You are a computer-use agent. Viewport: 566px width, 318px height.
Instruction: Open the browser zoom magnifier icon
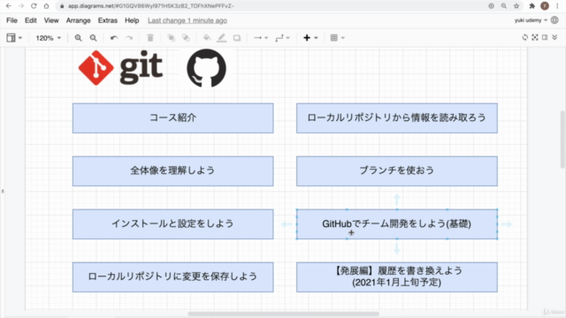pyautogui.click(x=503, y=6)
